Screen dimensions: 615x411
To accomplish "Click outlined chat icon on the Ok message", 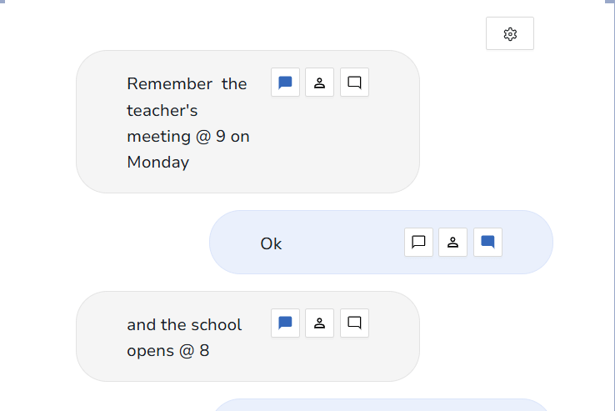I will click(418, 243).
